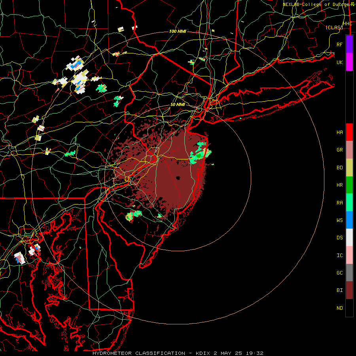Click the "HHC" product code text
This screenshot has height=356, width=356.
coord(347,24)
